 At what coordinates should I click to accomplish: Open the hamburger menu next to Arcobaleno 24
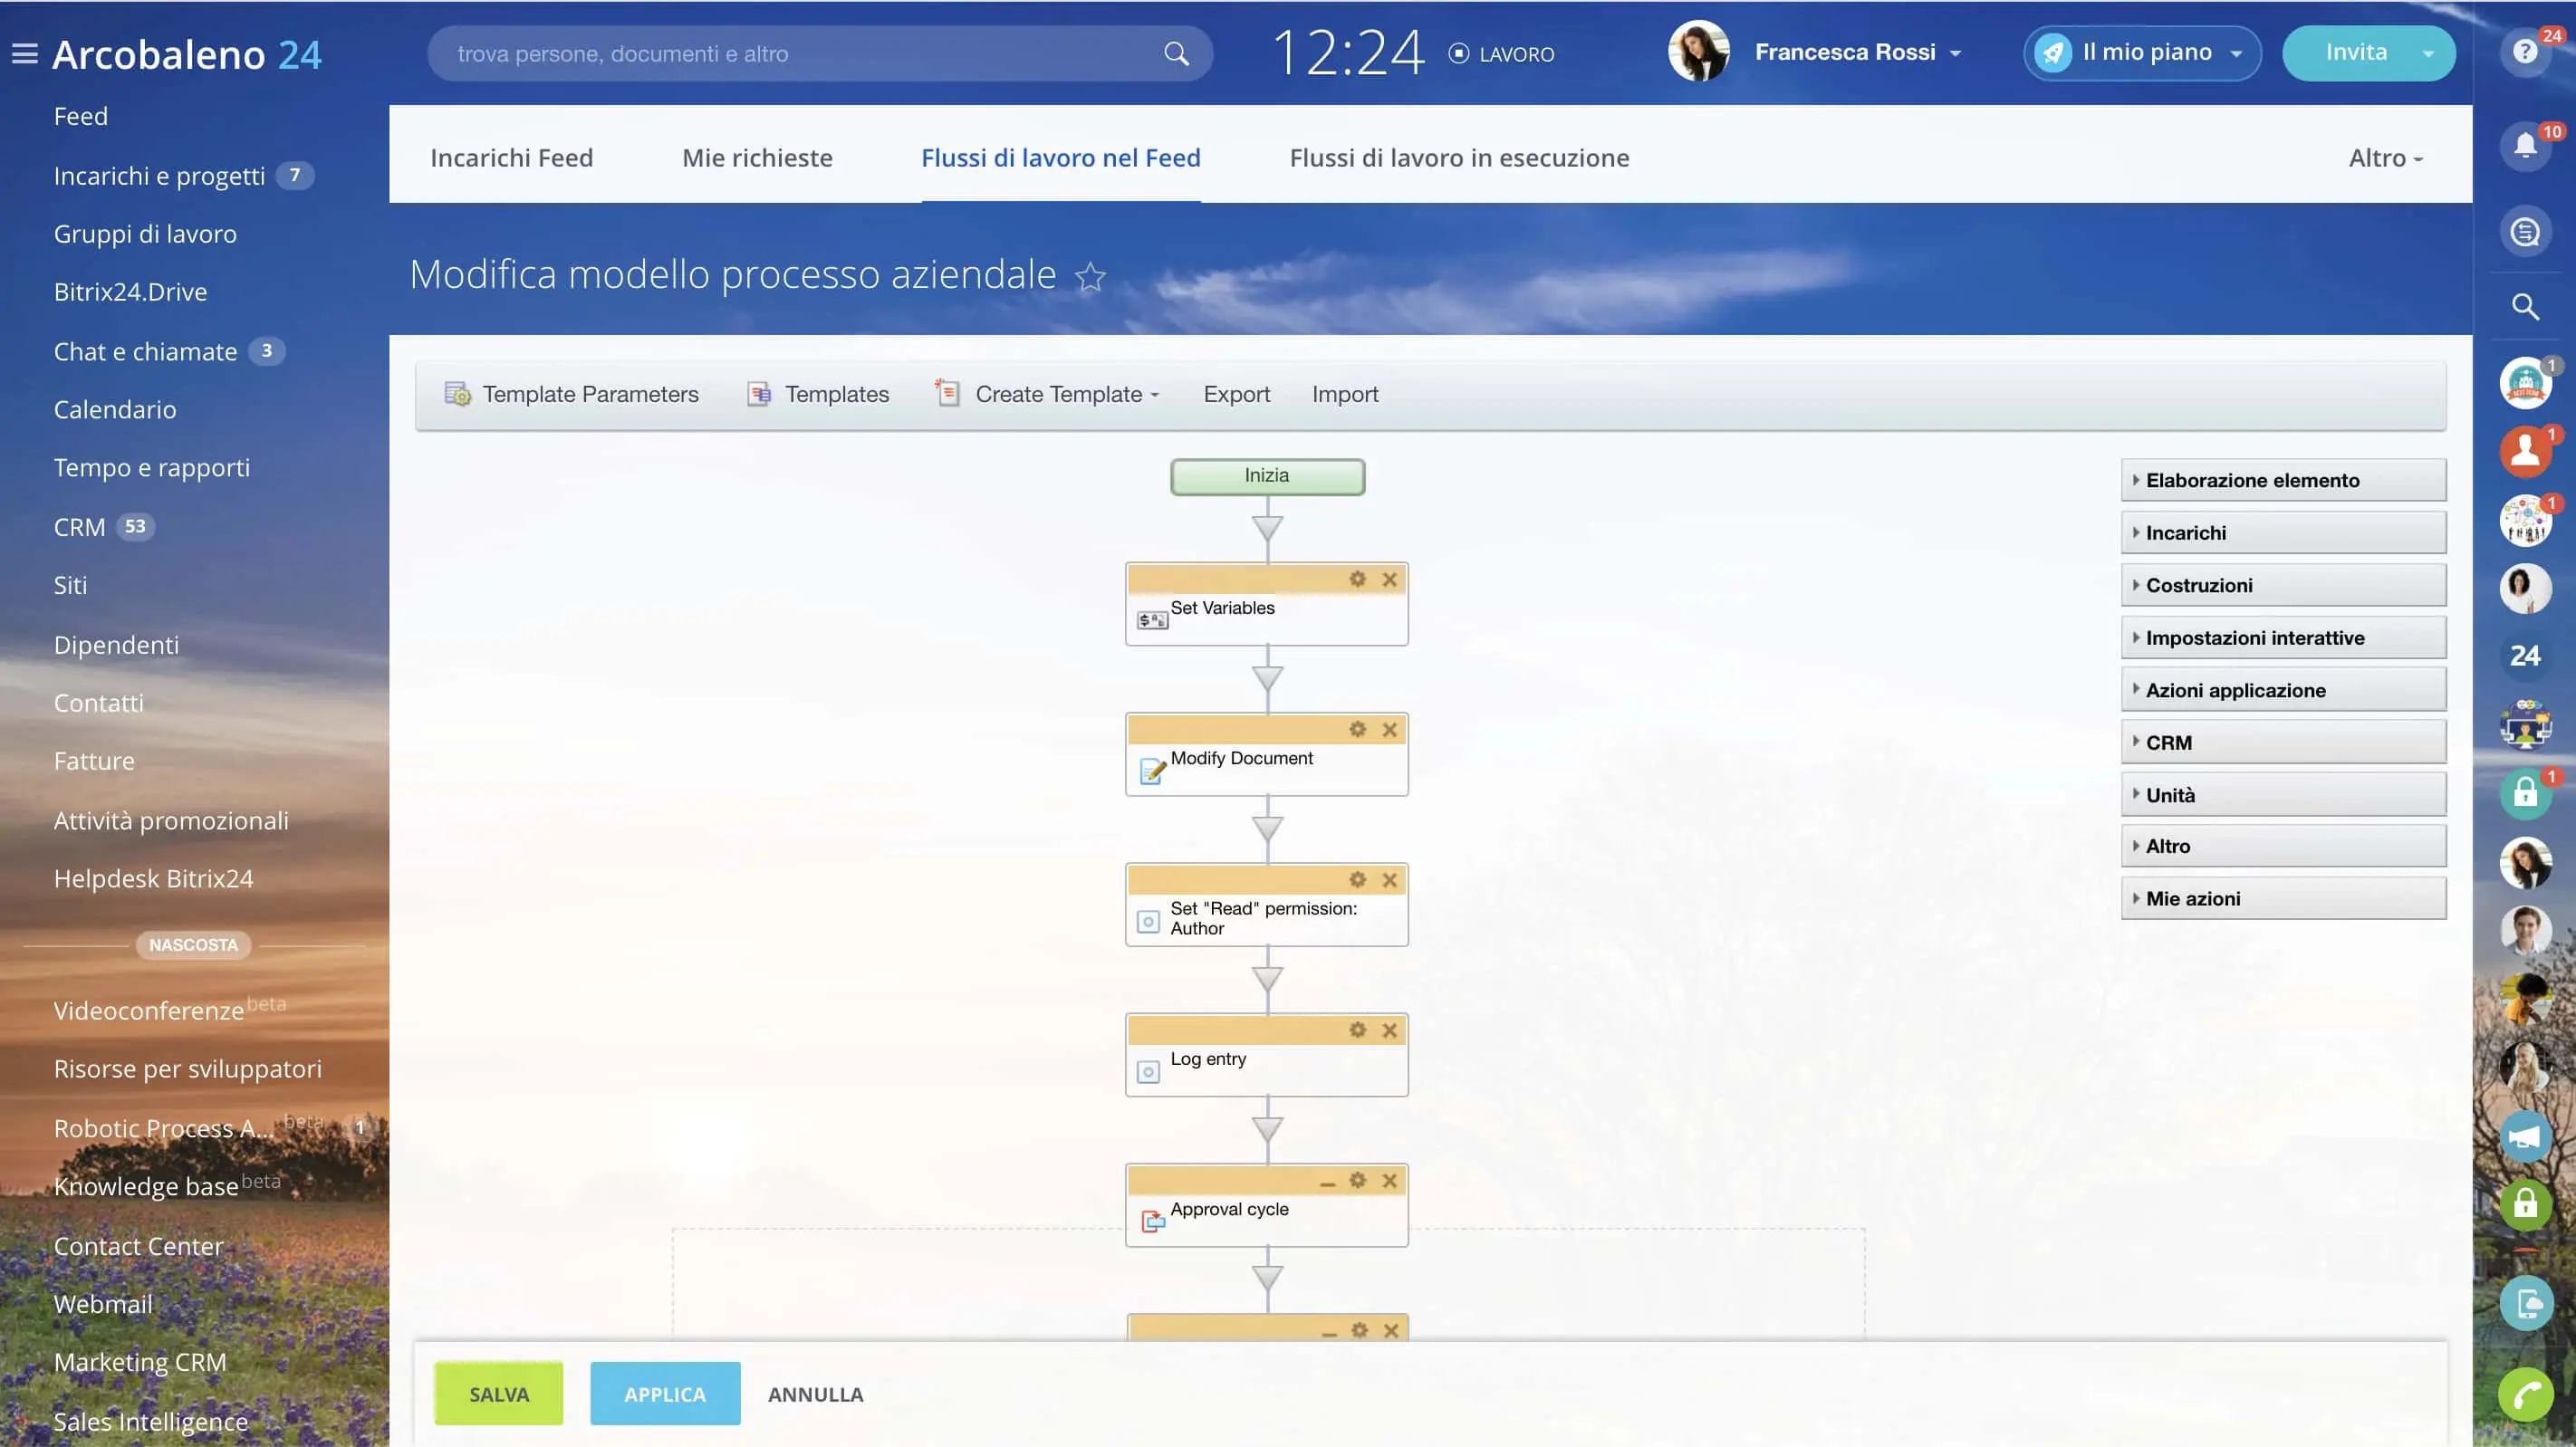tap(24, 54)
